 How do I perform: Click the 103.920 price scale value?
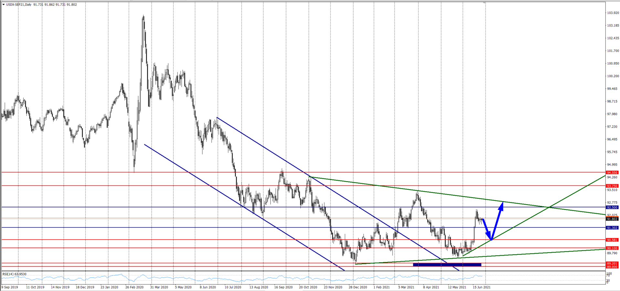coord(613,13)
